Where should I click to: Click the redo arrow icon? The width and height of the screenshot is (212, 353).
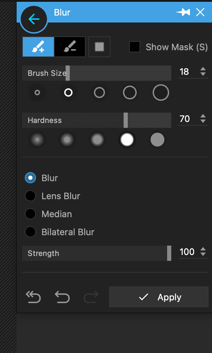click(x=91, y=297)
